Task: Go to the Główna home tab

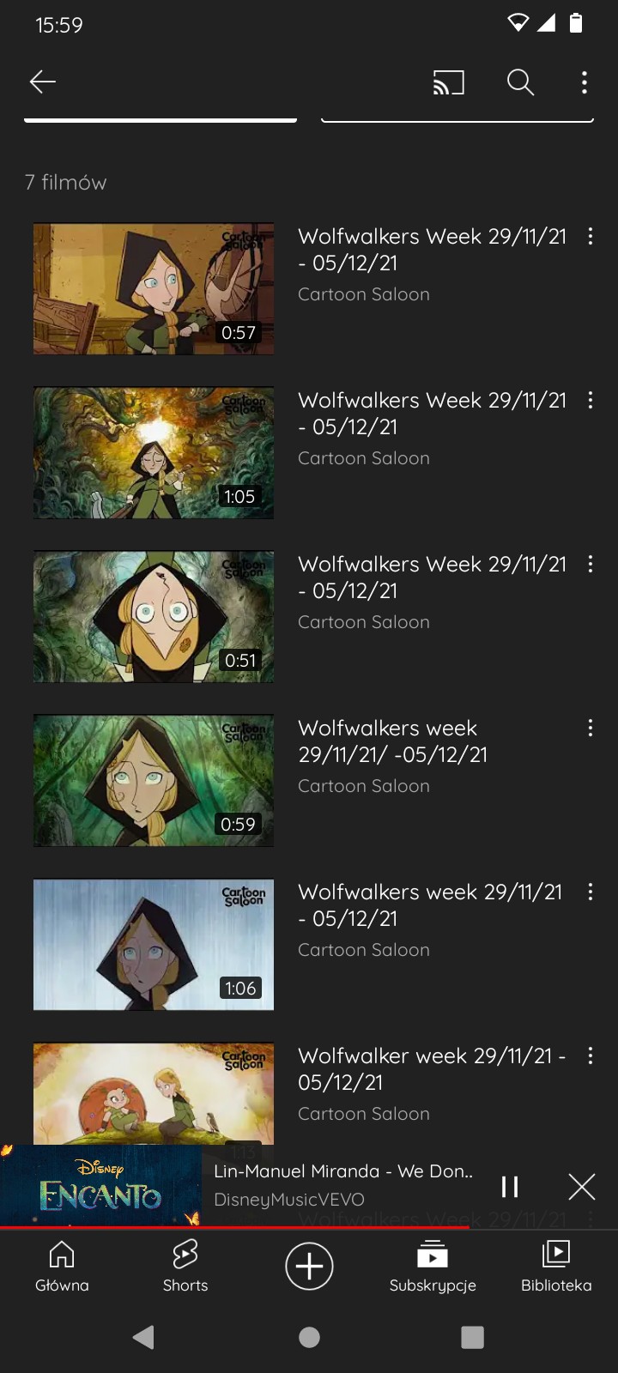Action: (62, 1266)
